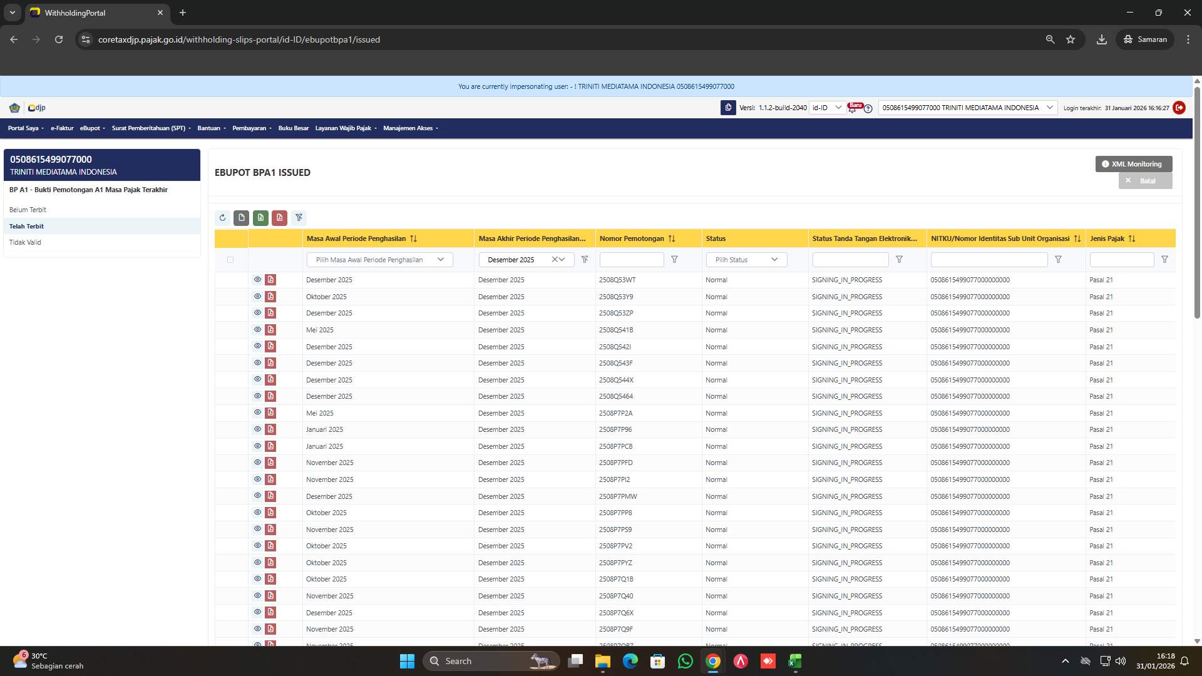
Task: Show details of slip 2508P7P96 via eye icon
Action: 257,429
